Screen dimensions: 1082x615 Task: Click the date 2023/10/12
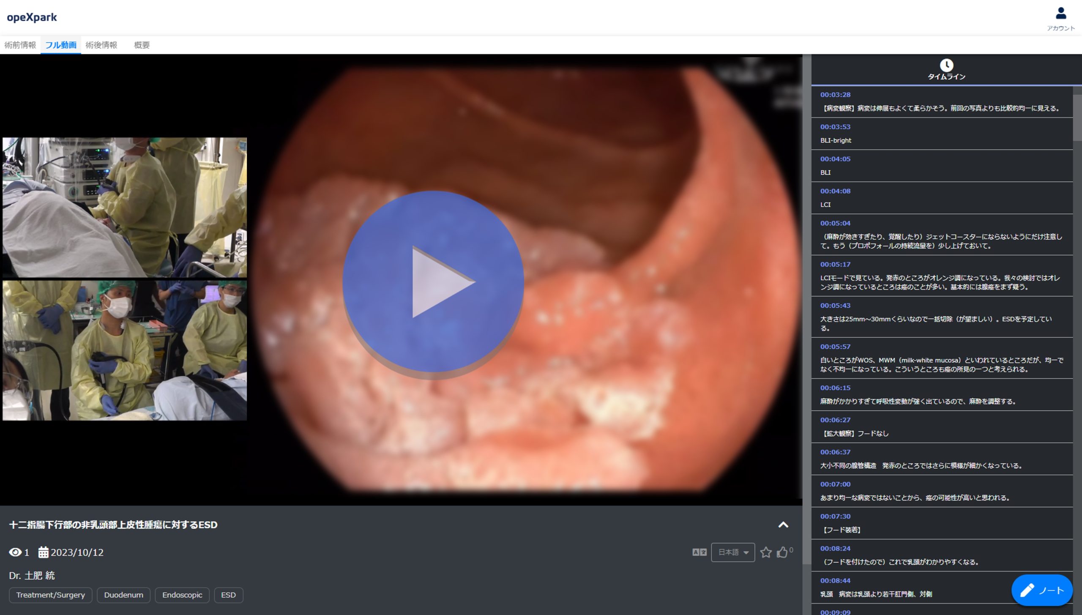(x=77, y=552)
